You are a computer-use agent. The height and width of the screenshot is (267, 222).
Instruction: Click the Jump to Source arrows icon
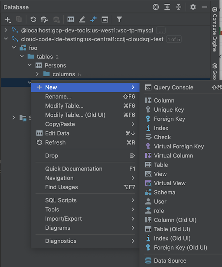[x=93, y=19]
